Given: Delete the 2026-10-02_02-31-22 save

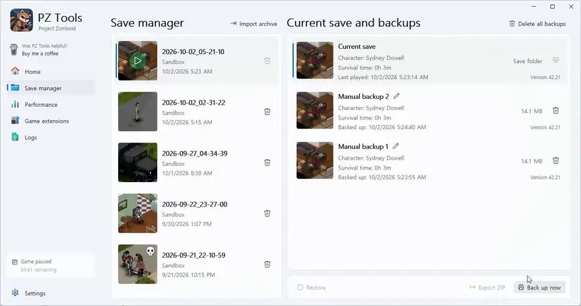Looking at the screenshot, I should click(x=267, y=111).
